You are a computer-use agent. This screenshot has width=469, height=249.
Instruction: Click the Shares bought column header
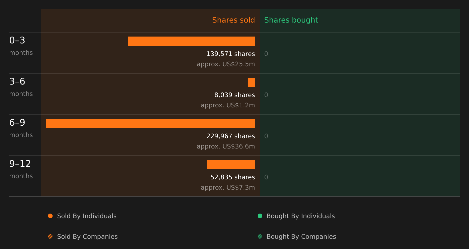point(291,20)
